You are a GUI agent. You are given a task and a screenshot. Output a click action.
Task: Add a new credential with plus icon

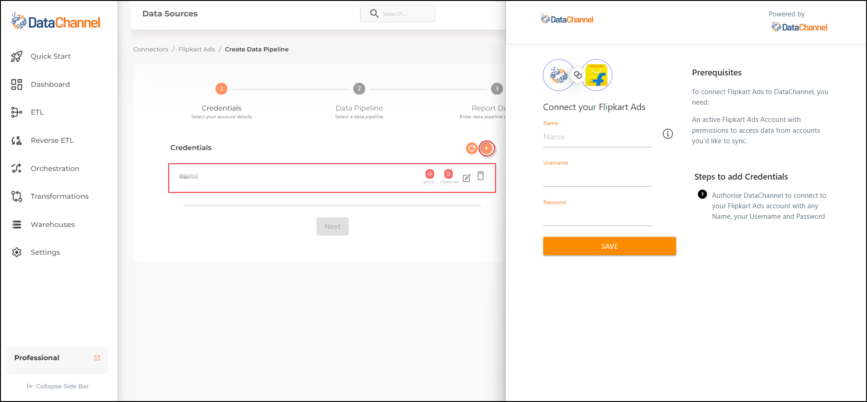click(486, 148)
